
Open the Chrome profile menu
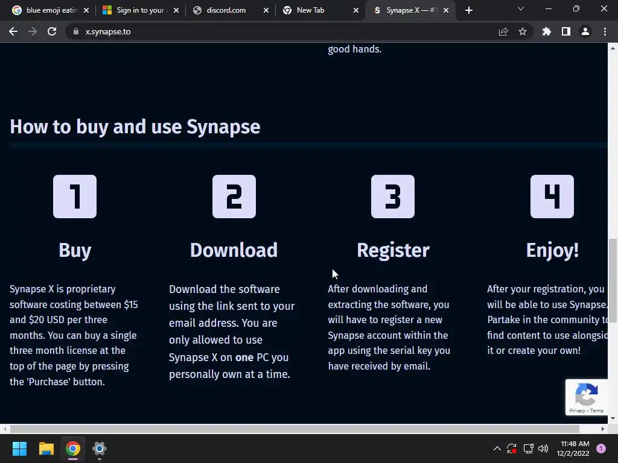click(x=585, y=31)
